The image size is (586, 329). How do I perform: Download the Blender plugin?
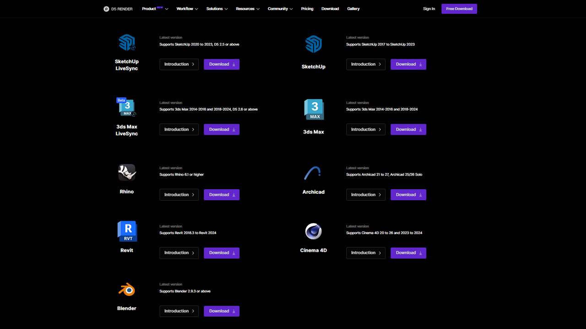pos(222,311)
